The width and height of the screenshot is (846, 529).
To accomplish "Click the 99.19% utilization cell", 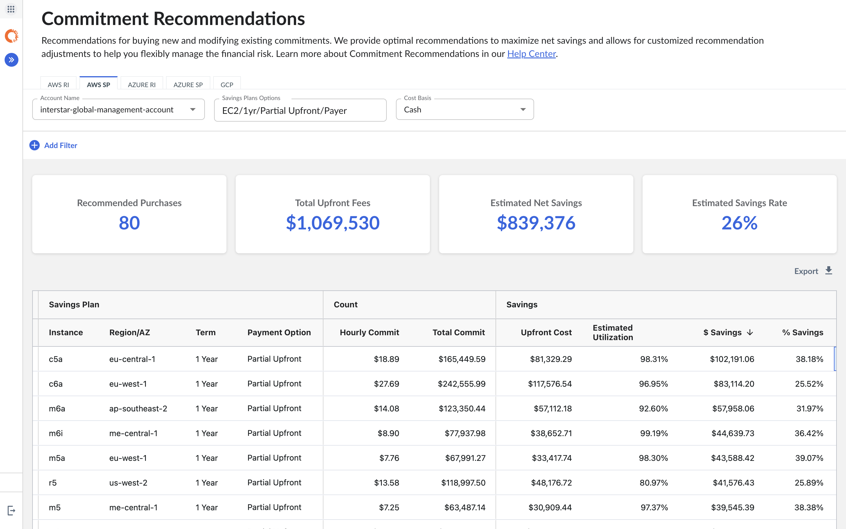I will (654, 434).
